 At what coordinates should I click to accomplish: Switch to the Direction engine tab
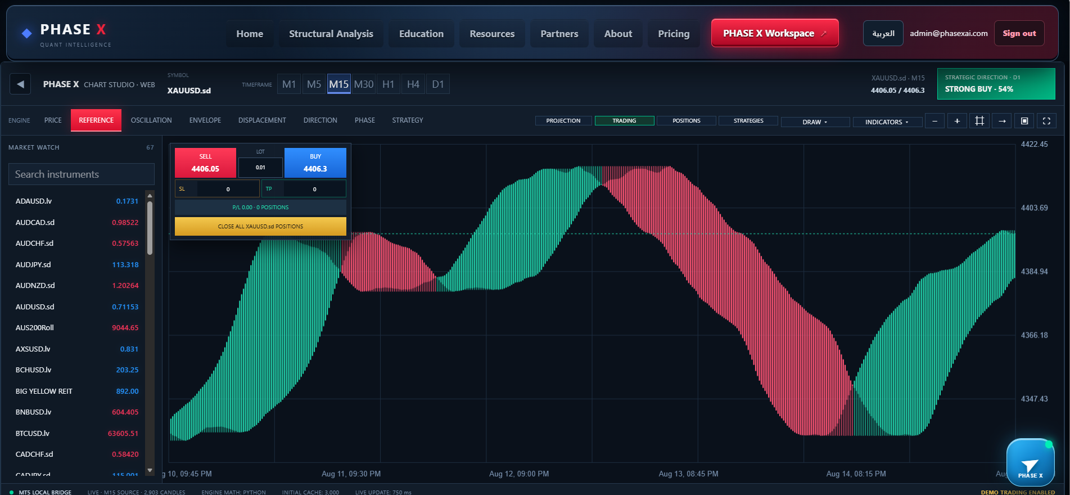pos(320,120)
